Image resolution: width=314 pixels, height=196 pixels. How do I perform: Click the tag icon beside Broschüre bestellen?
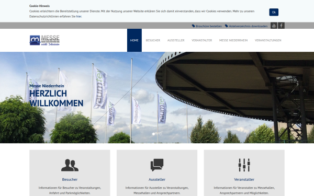(194, 26)
